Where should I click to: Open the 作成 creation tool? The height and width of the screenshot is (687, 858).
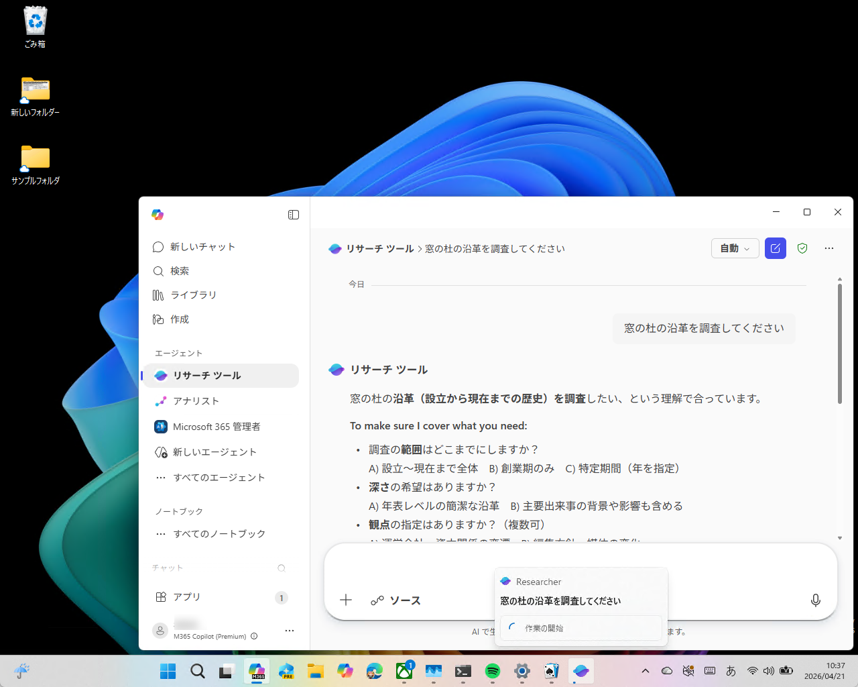(180, 319)
